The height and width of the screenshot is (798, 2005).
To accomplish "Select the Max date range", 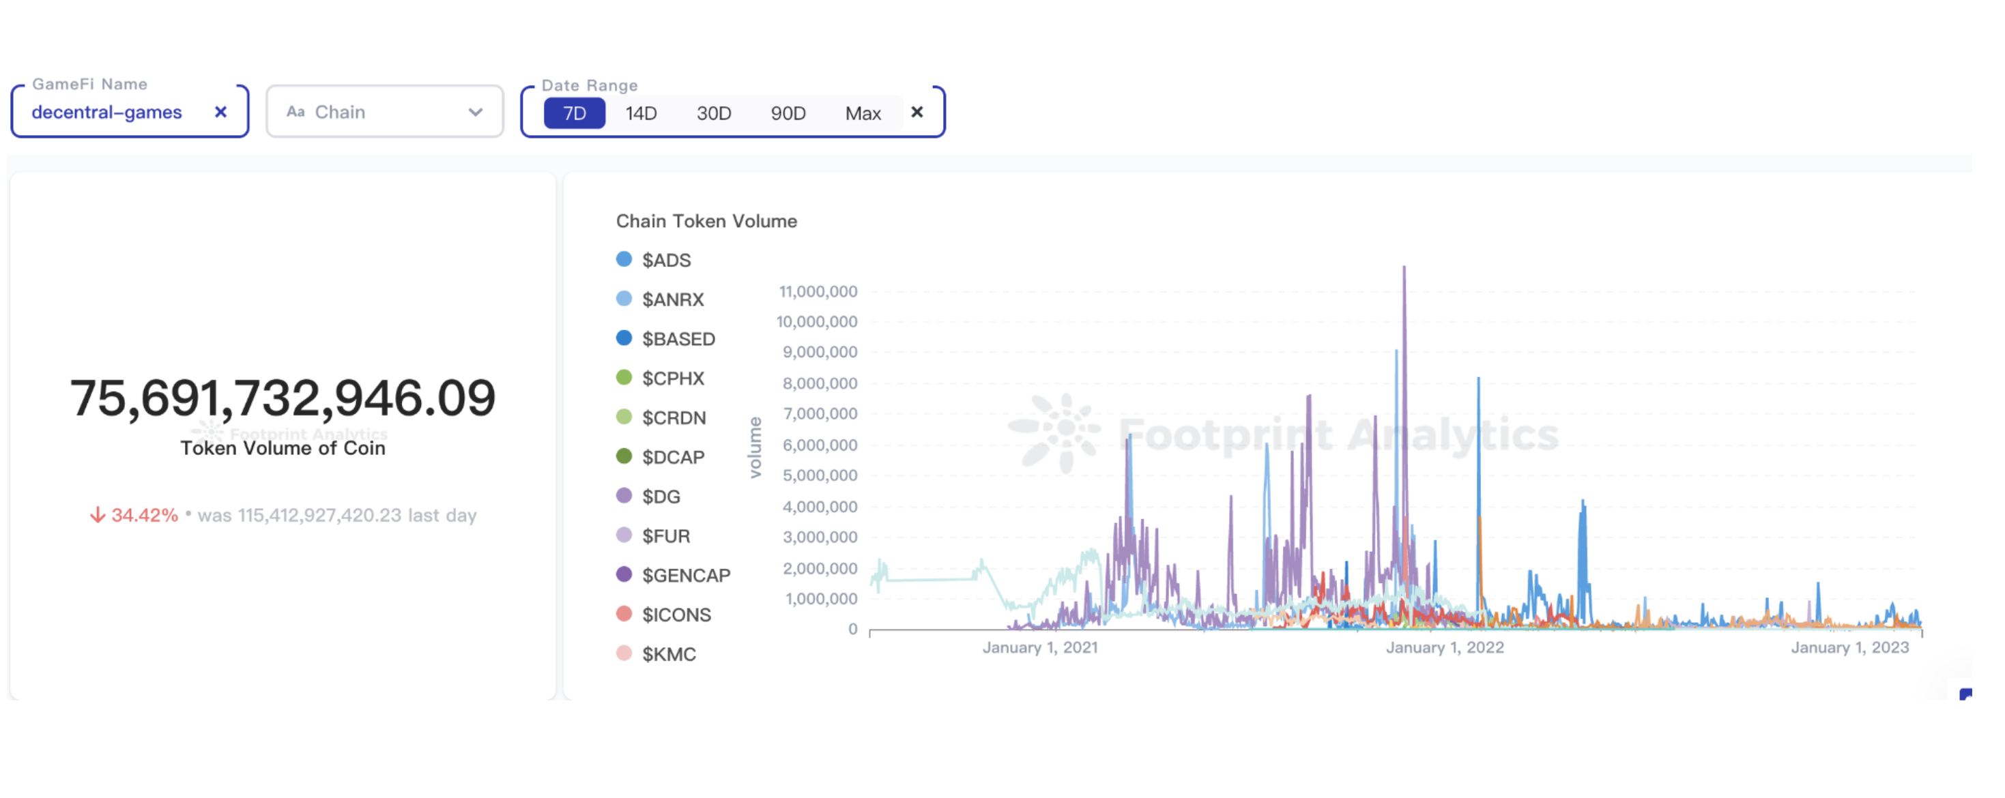I will 863,113.
